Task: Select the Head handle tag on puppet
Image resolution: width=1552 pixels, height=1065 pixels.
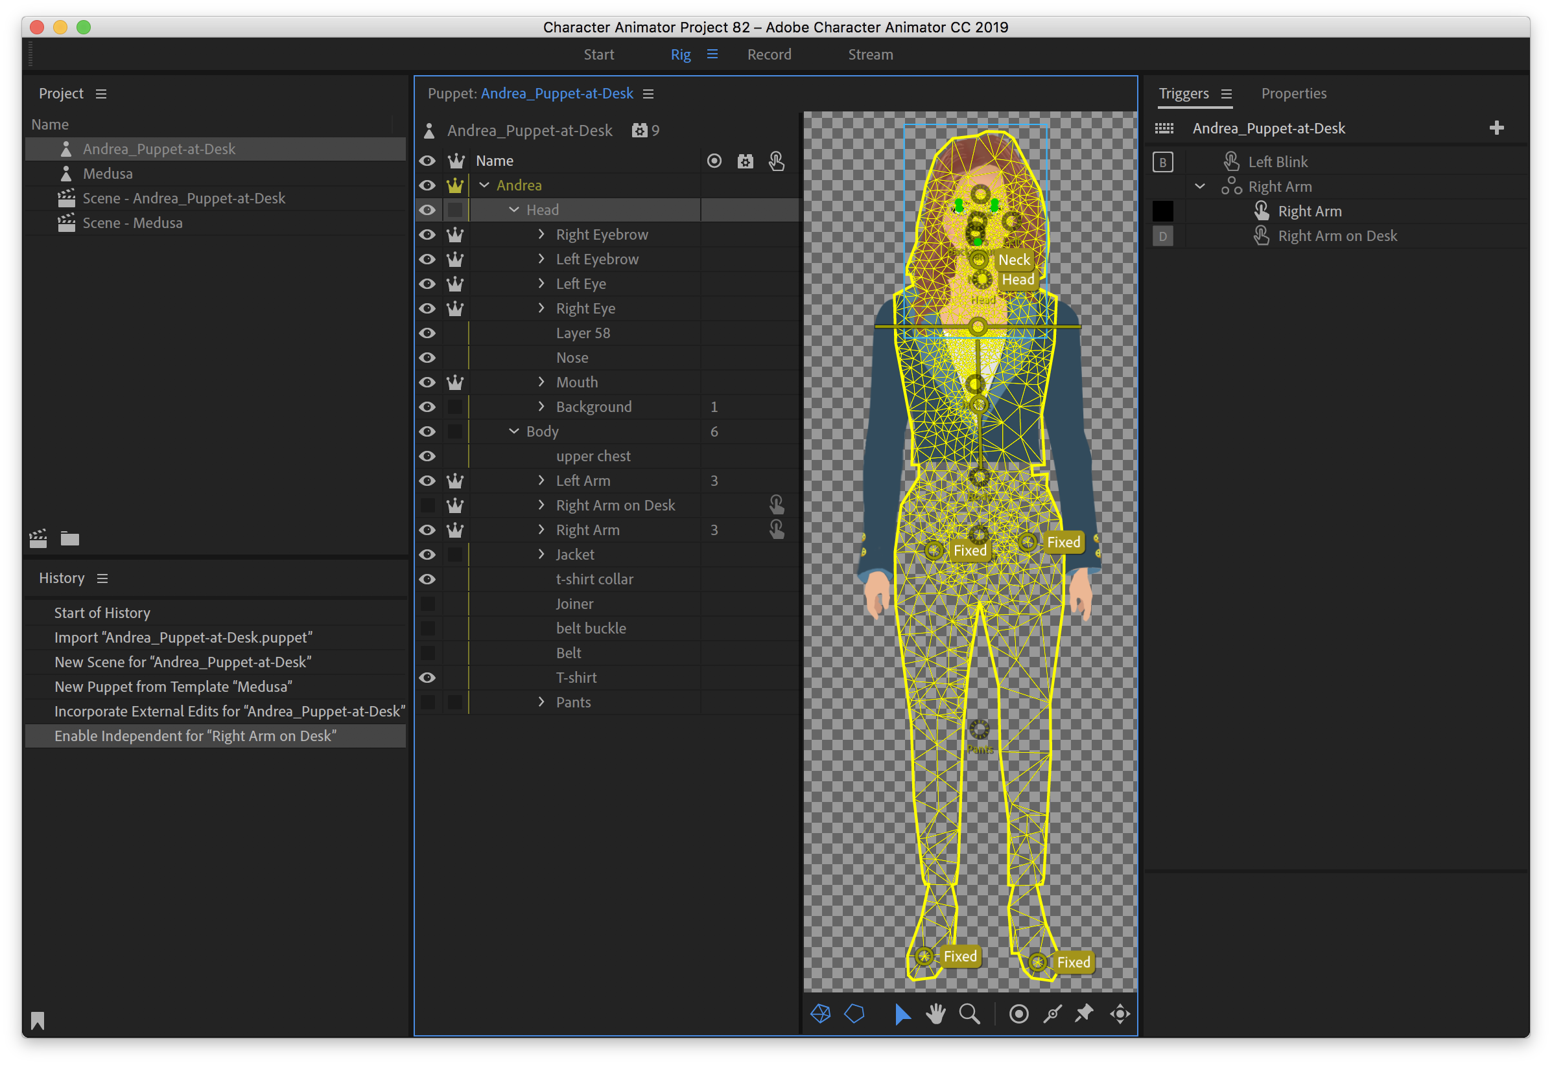Action: pos(1018,280)
